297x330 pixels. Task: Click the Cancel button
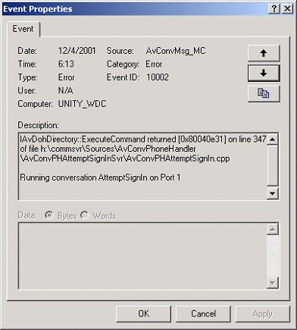[x=203, y=313]
